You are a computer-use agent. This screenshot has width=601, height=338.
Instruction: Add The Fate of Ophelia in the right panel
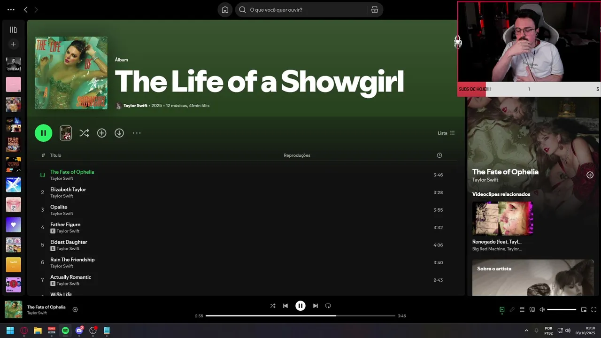590,175
